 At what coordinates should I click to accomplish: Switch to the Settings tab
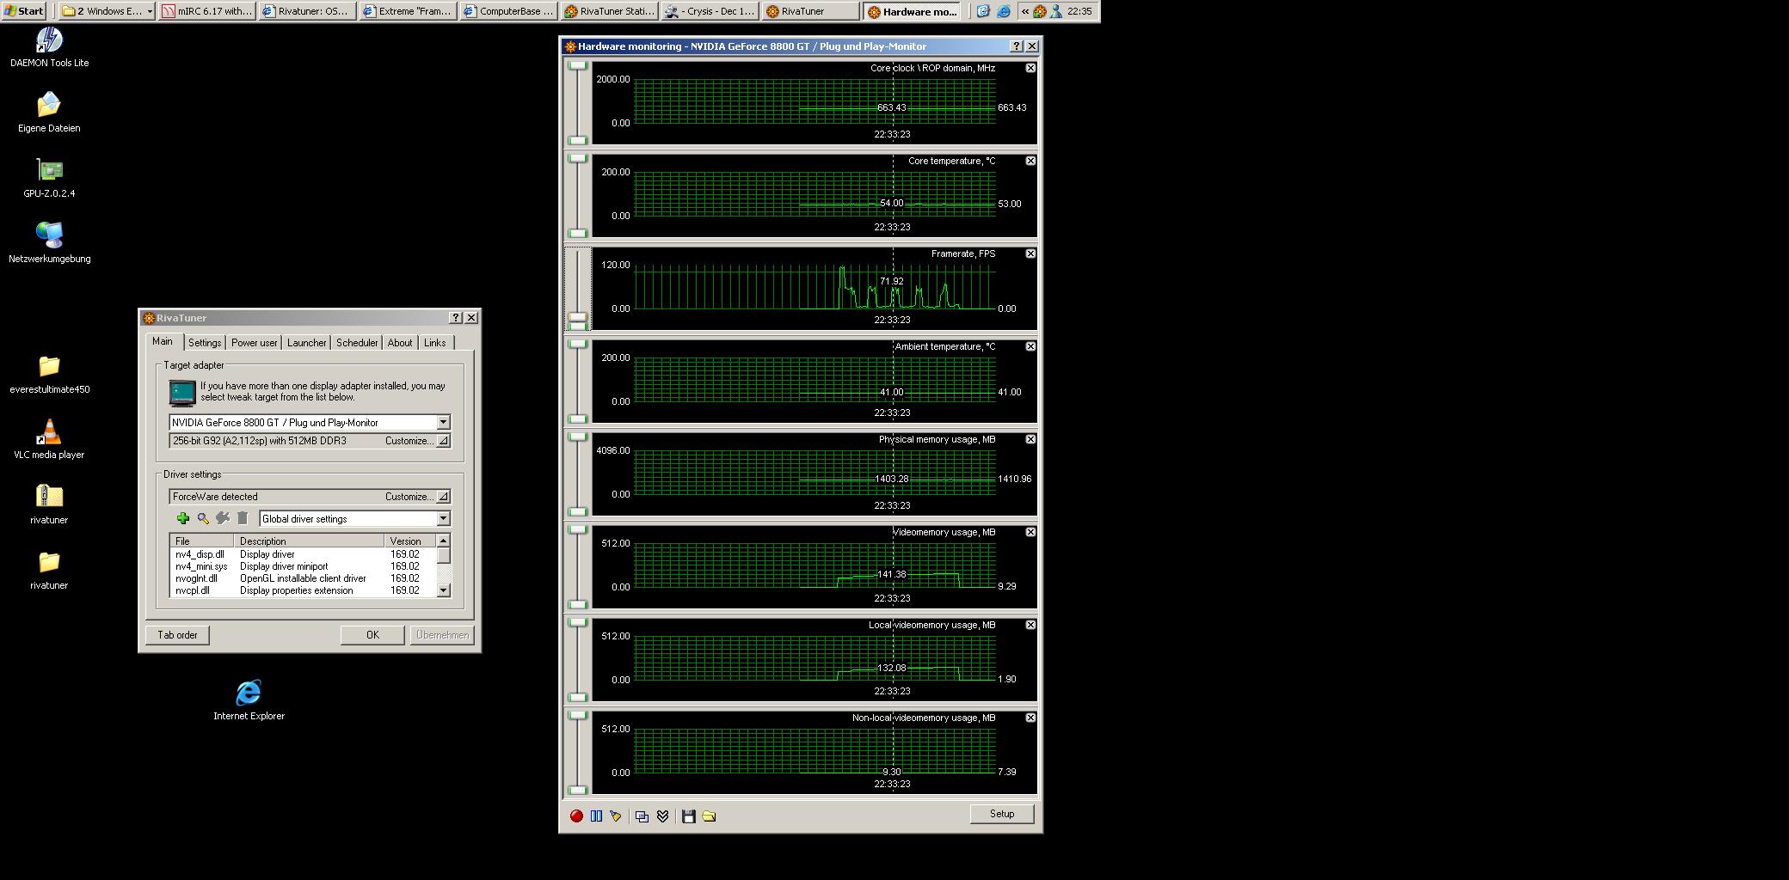coord(205,343)
